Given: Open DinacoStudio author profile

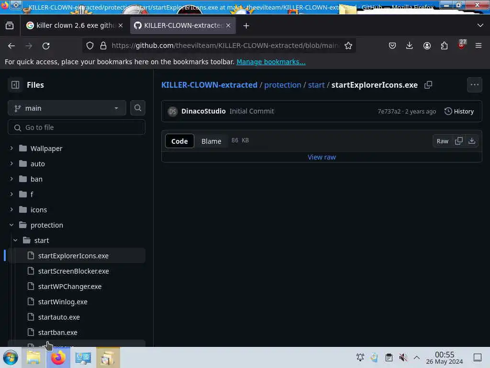Looking at the screenshot, I should pos(203,111).
